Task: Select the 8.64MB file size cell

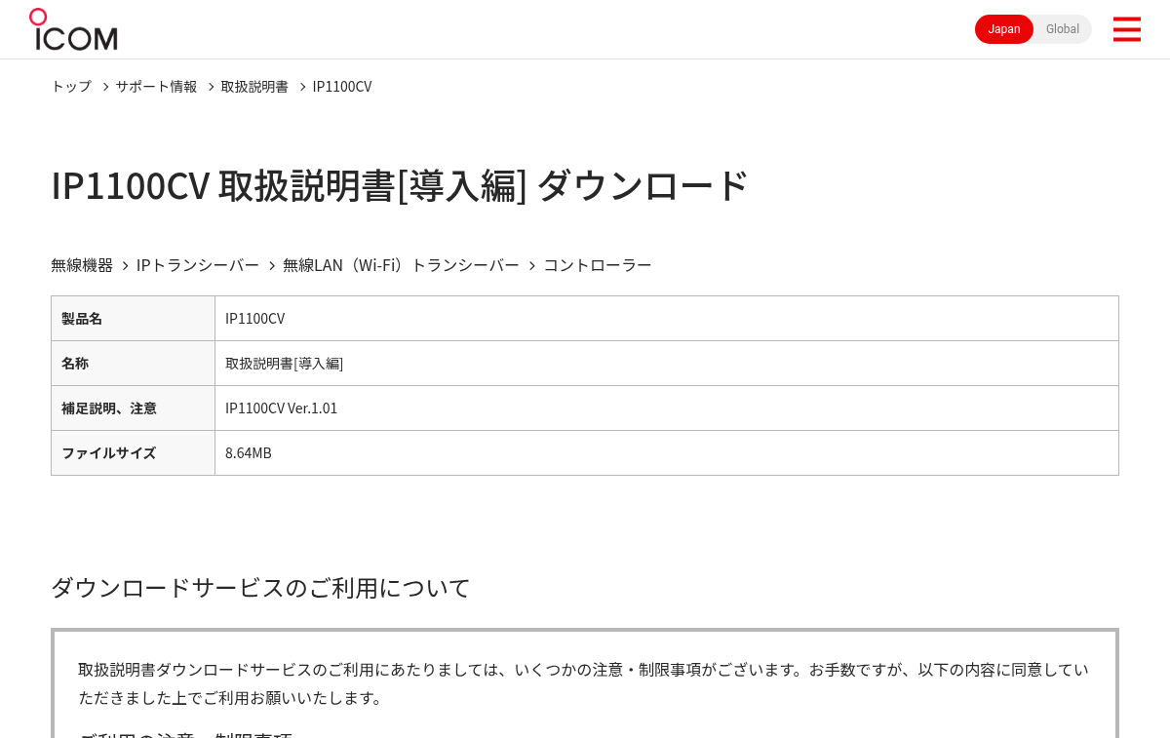Action: (667, 452)
